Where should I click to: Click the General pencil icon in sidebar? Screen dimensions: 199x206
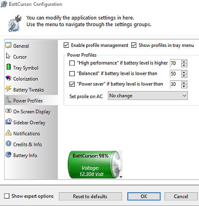click(8, 45)
